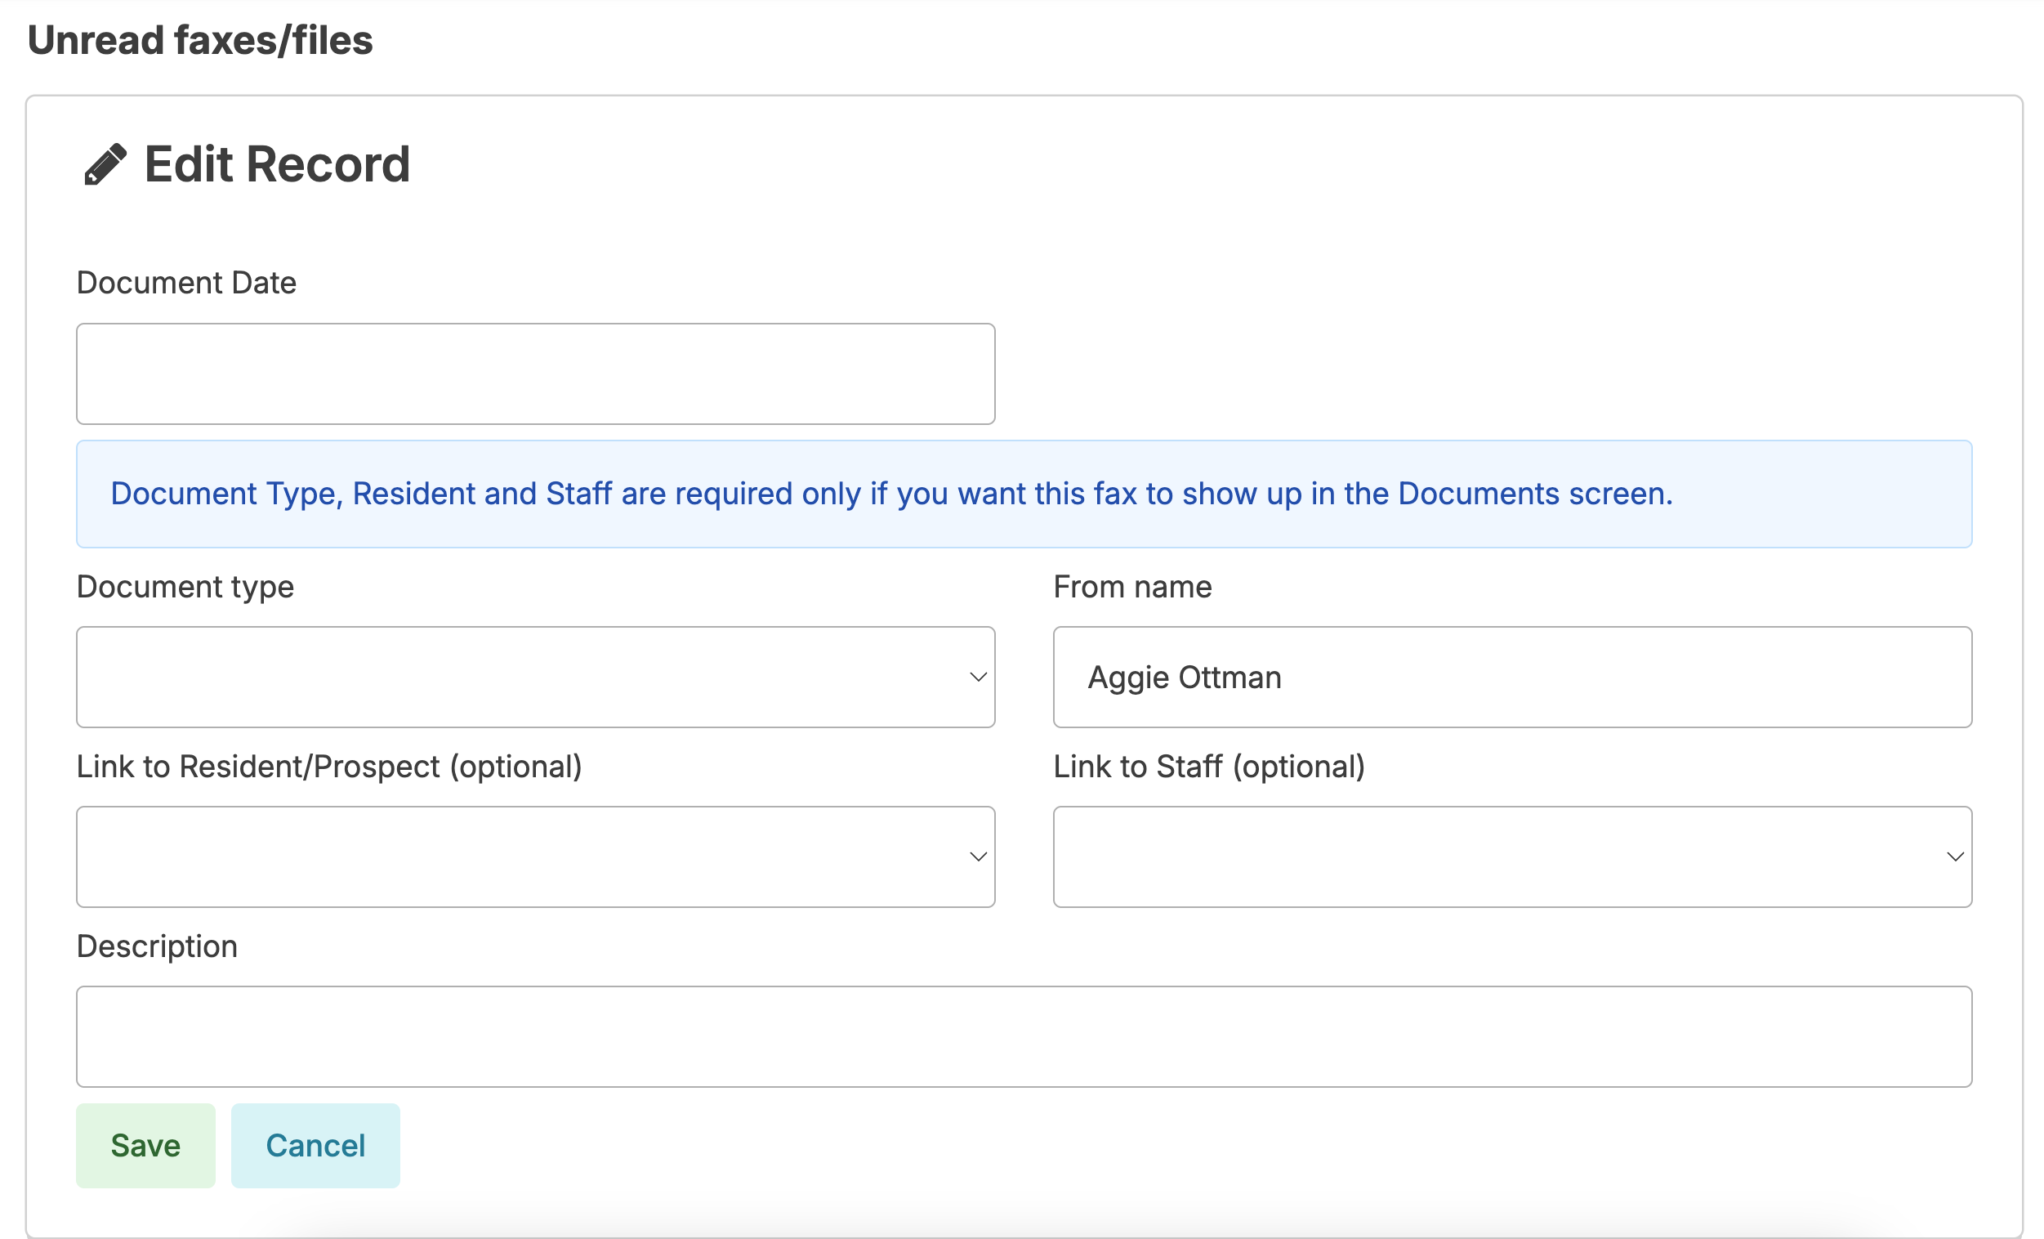
Task: Click the Unread faxes/files heading
Action: pyautogui.click(x=200, y=40)
